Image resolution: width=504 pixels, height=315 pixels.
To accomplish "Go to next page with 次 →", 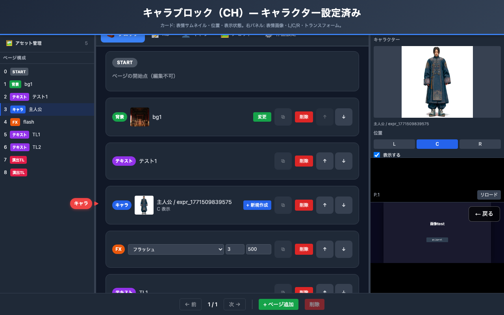I will tap(235, 304).
